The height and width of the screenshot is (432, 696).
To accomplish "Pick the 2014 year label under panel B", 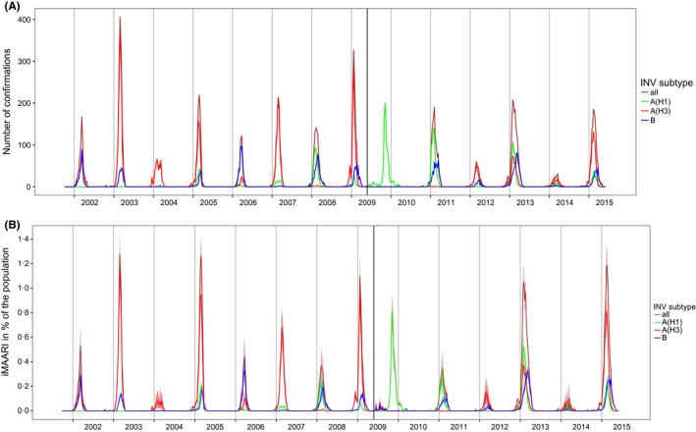I will coord(580,427).
